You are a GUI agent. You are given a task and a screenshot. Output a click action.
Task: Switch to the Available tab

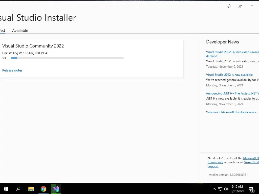point(20,30)
